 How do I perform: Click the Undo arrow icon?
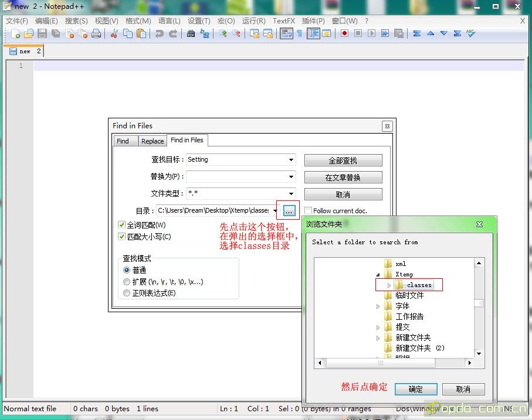pos(159,33)
